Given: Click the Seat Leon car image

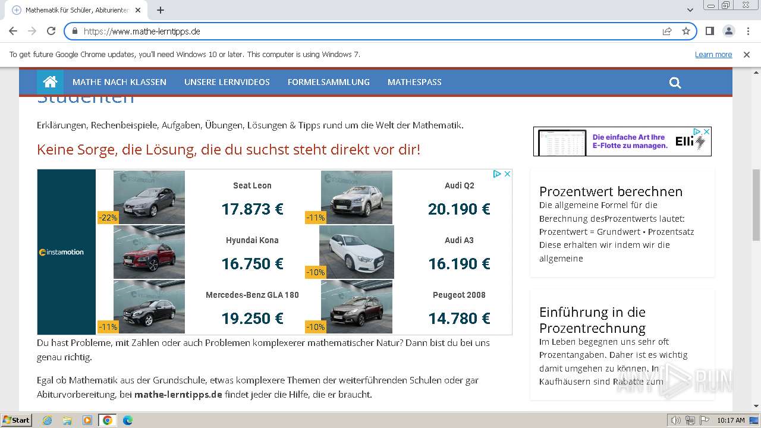Looking at the screenshot, I should [x=149, y=197].
